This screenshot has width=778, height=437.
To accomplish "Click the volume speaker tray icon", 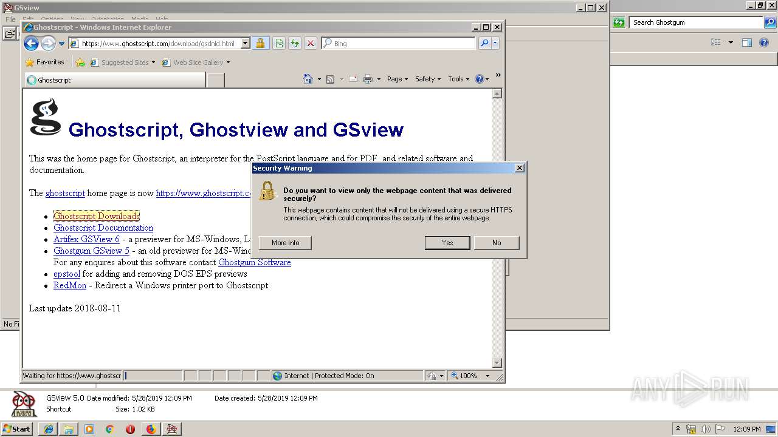I will tap(705, 429).
